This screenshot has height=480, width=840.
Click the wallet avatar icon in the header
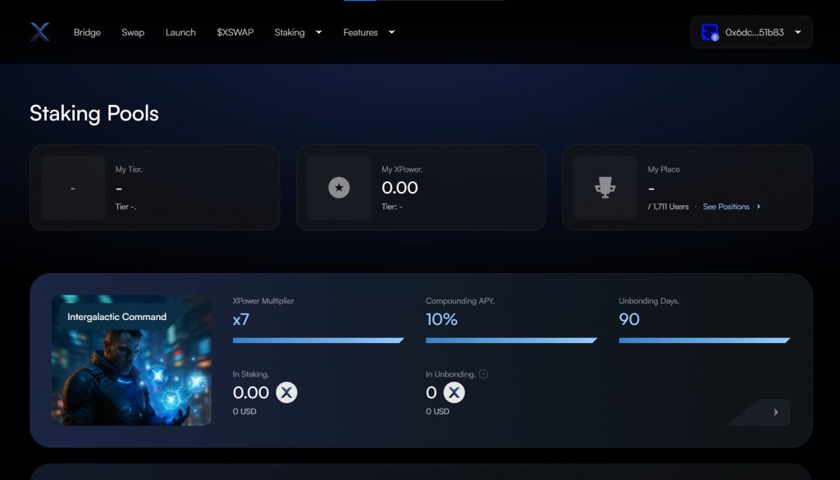coord(710,33)
